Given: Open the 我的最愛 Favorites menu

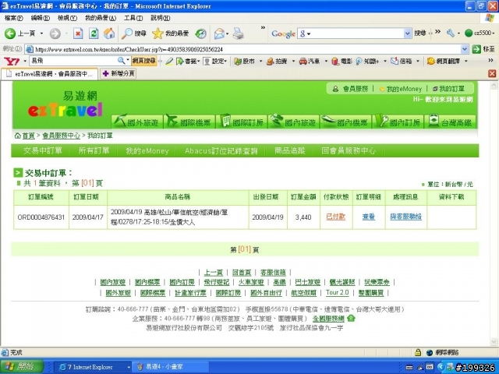Looking at the screenshot, I should 101,18.
